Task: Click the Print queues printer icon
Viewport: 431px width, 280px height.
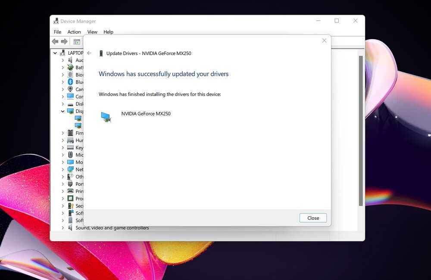Action: 70,191
